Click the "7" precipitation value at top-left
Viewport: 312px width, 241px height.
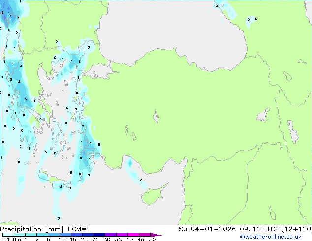tap(11, 15)
